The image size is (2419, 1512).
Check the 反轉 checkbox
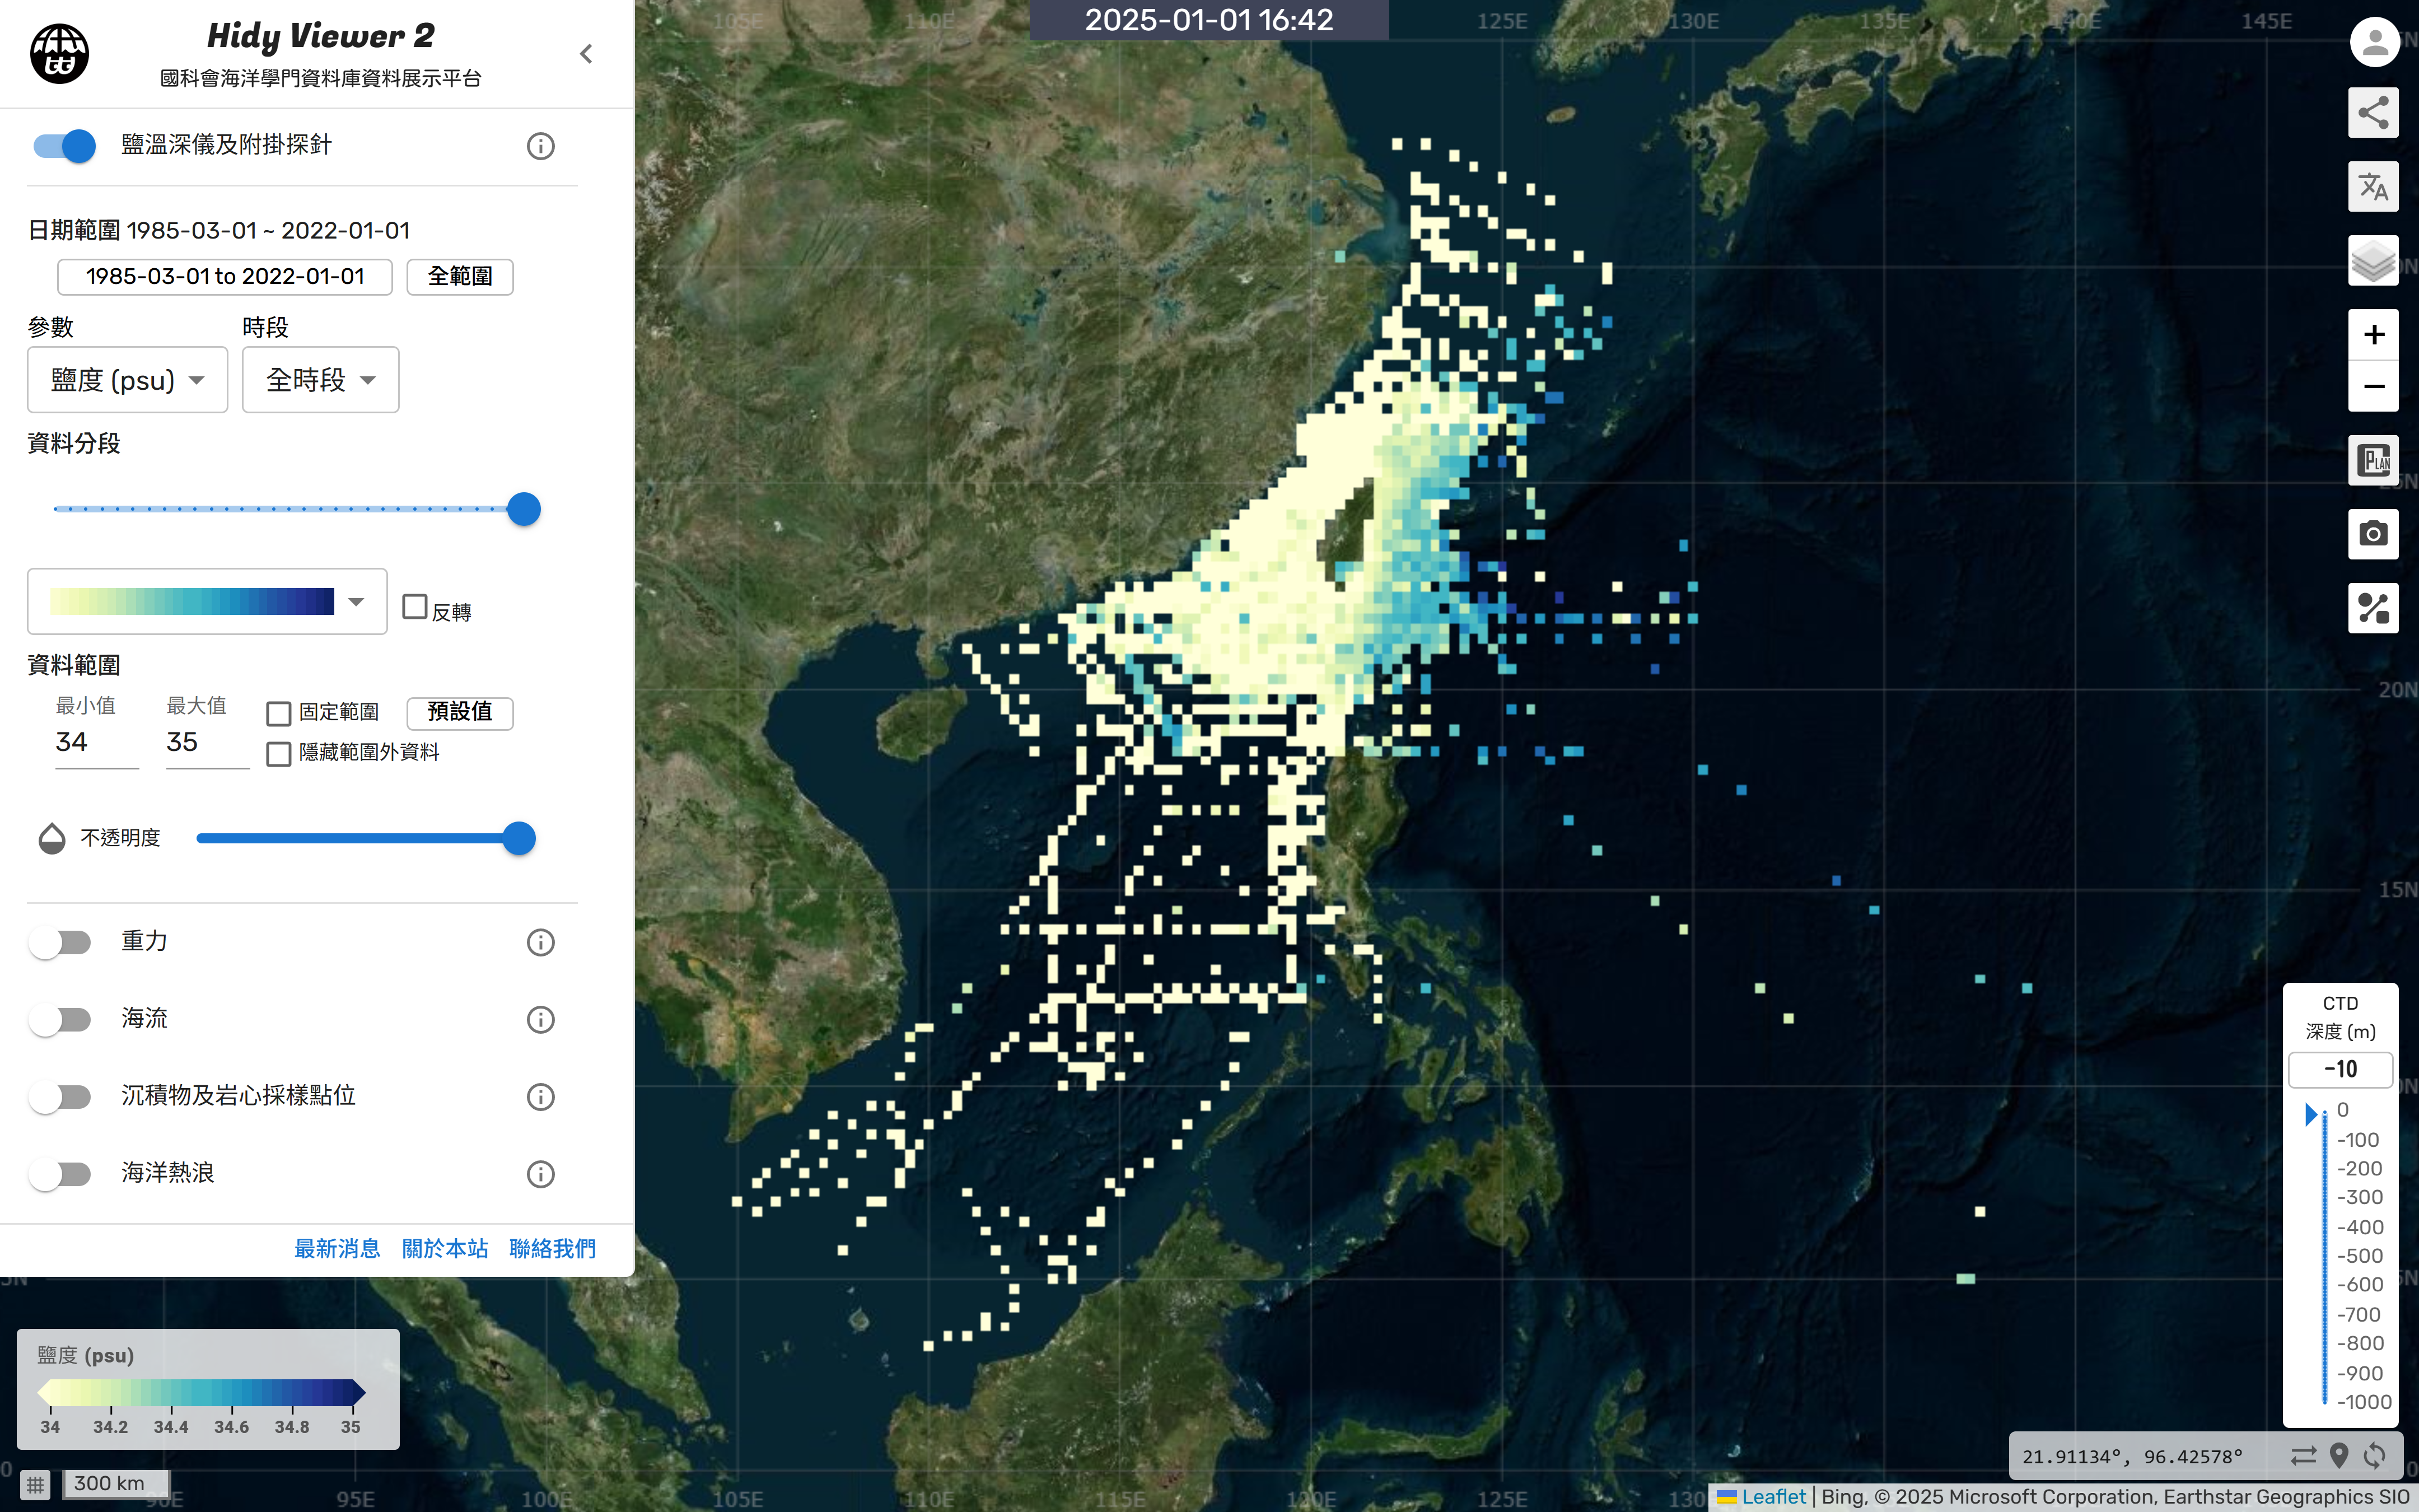point(415,607)
